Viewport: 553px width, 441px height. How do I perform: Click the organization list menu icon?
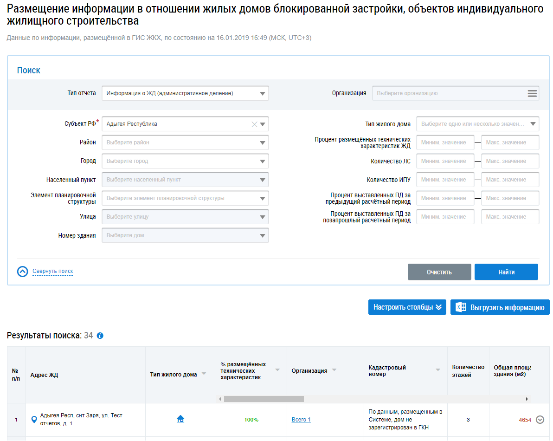pyautogui.click(x=532, y=93)
